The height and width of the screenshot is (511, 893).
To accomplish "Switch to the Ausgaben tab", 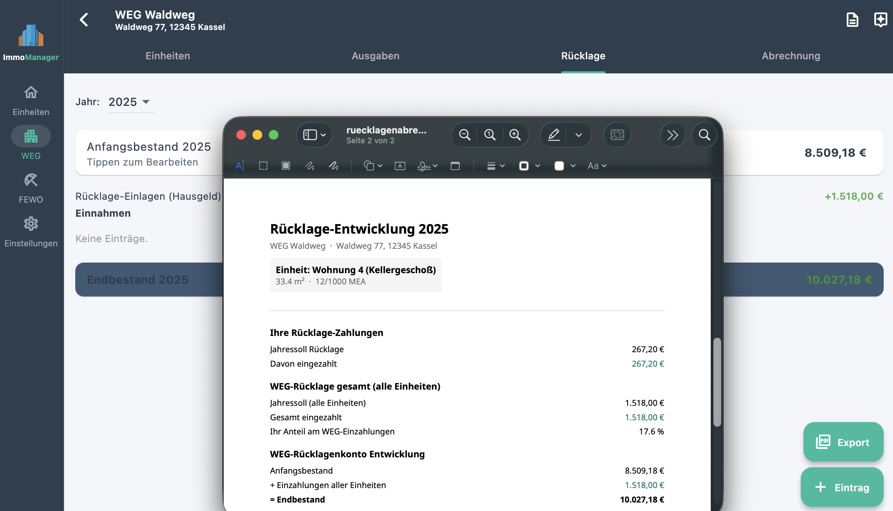I will pyautogui.click(x=375, y=56).
